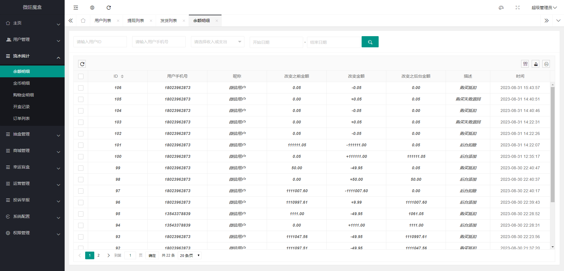Open the theme palette icon

(x=501, y=8)
